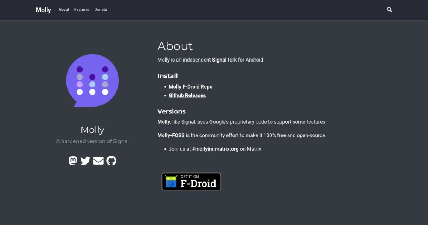This screenshot has width=428, height=225.
Task: Click the large About page heading
Action: coord(175,46)
